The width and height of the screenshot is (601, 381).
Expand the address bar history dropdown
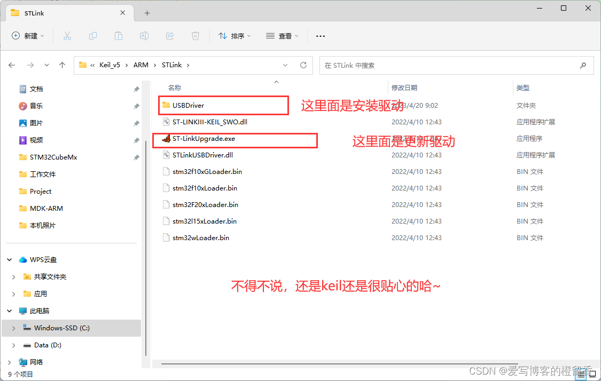(285, 65)
